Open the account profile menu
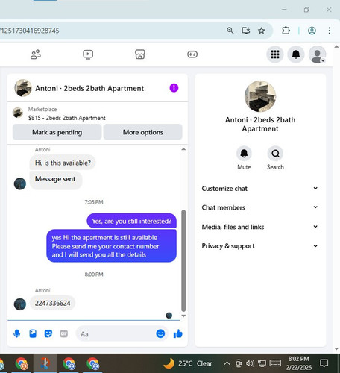This screenshot has height=373, width=340. pyautogui.click(x=317, y=54)
